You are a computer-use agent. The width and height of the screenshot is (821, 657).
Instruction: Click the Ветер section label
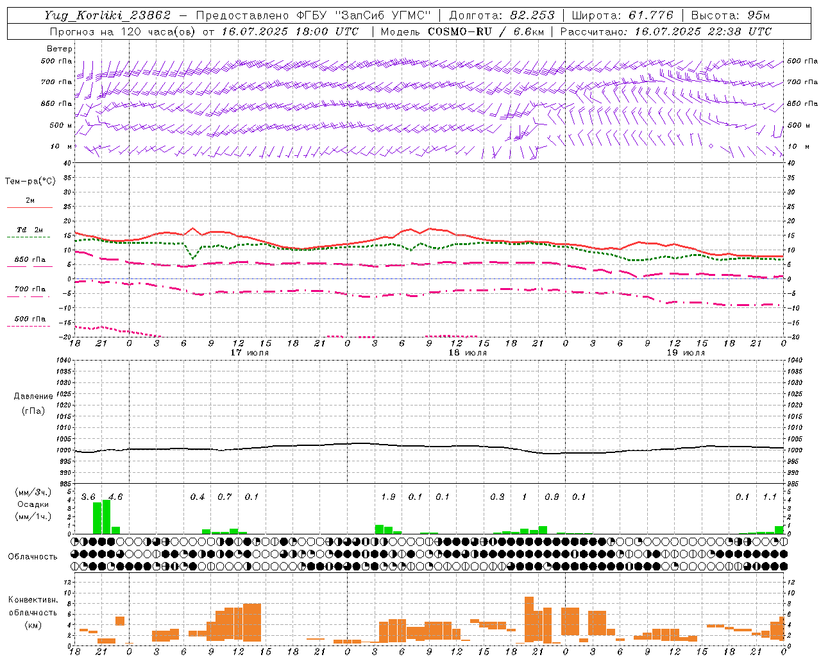60,49
